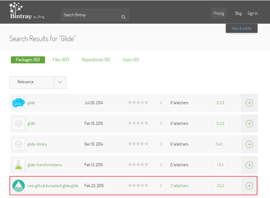Click the search magnifier icon

coord(124,16)
